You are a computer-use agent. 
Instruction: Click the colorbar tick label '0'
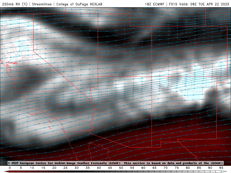pyautogui.click(x=10, y=168)
